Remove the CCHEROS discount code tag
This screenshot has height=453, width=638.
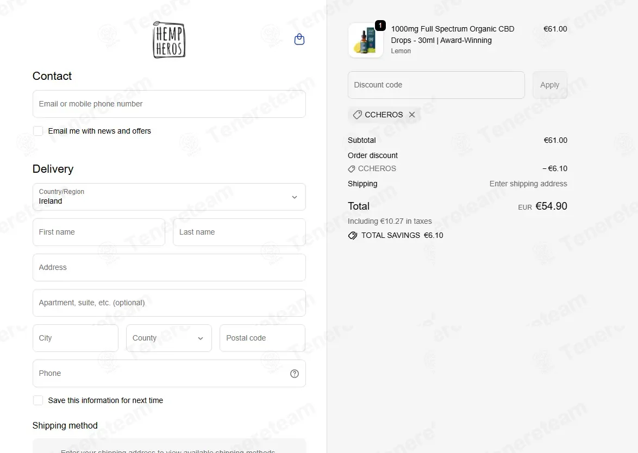(412, 115)
